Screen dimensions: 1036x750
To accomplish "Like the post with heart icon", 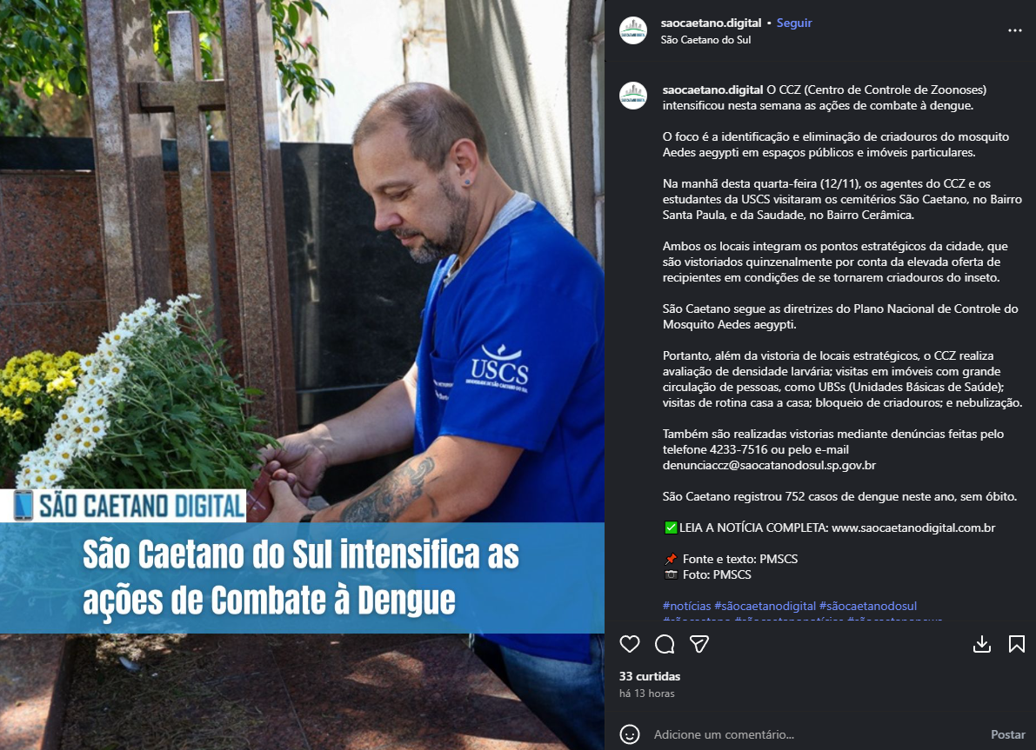I will tap(630, 644).
